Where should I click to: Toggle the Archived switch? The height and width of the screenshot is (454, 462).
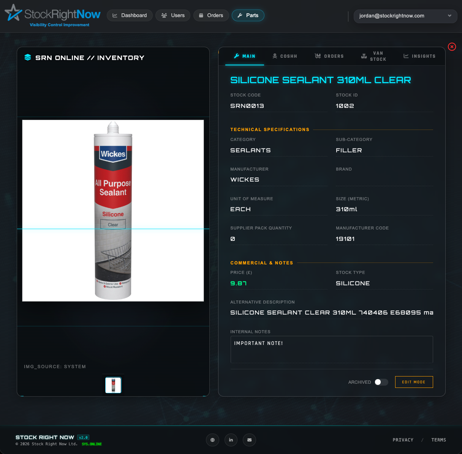pos(381,382)
